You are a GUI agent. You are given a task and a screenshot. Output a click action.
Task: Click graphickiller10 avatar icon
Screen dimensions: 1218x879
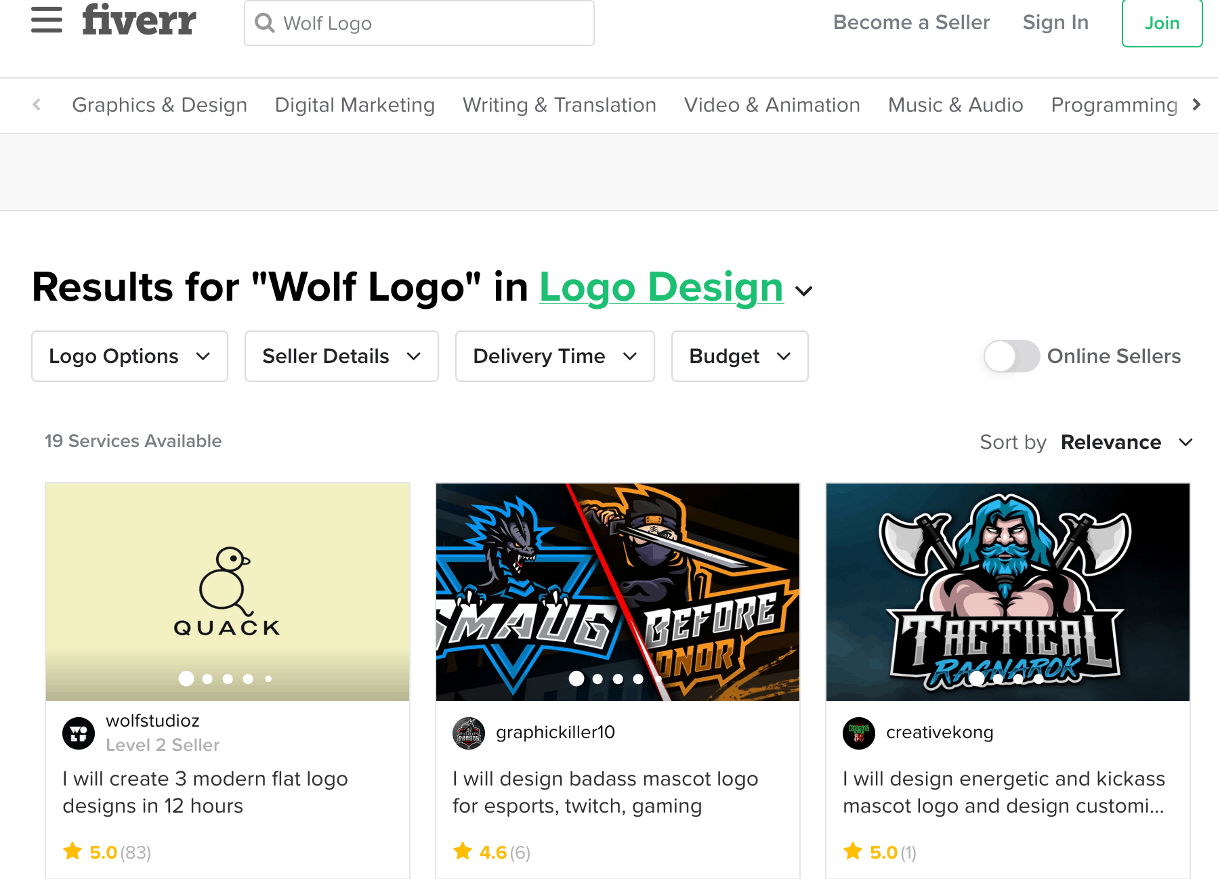[469, 733]
